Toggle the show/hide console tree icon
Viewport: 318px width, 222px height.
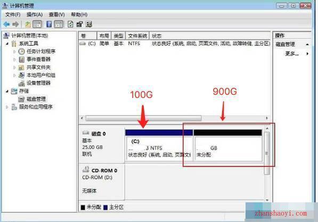click(x=37, y=24)
